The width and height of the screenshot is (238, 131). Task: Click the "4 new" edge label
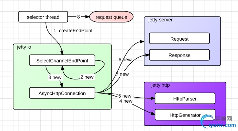pos(126,101)
